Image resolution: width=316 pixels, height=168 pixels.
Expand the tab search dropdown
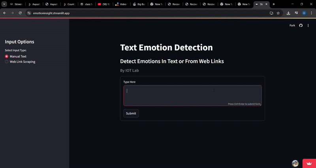[x=4, y=4]
